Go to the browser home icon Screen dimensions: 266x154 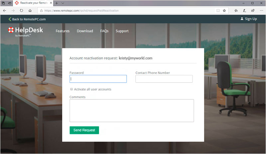(x=30, y=11)
